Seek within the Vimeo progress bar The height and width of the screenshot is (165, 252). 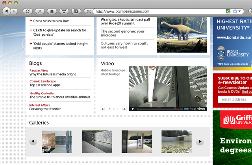(x=160, y=109)
